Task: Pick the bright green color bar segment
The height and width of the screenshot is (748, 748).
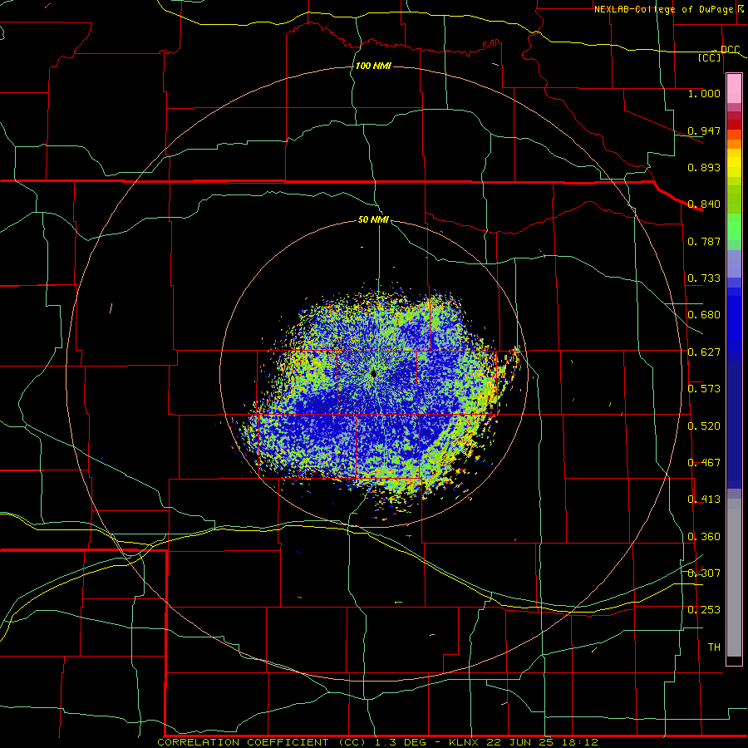Action: point(734,227)
